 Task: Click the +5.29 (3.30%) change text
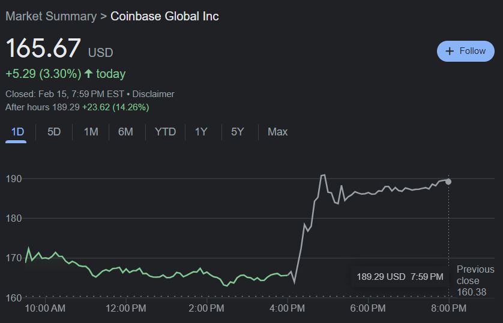point(44,74)
